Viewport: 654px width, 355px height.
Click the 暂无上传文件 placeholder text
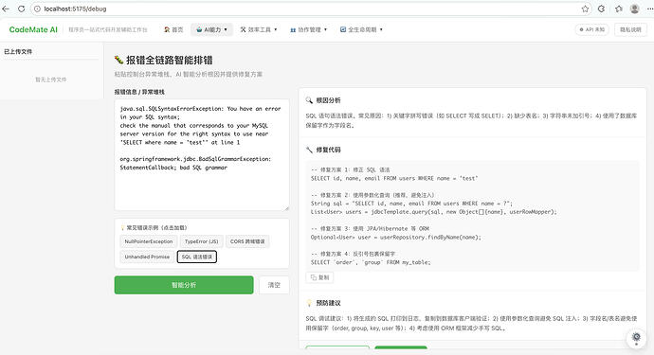coord(51,80)
